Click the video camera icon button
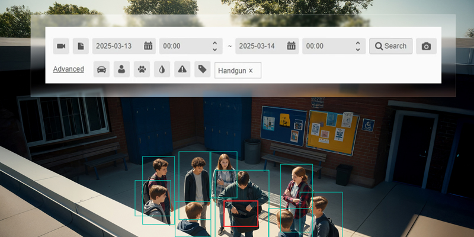474x237 pixels. [61, 46]
